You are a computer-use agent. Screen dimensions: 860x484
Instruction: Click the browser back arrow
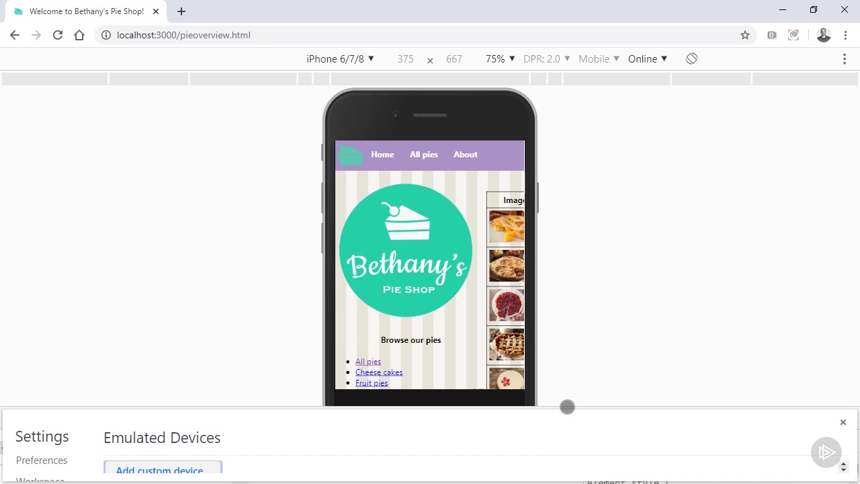pos(15,35)
